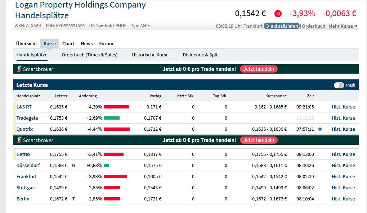Open the Forum tab

[106, 43]
